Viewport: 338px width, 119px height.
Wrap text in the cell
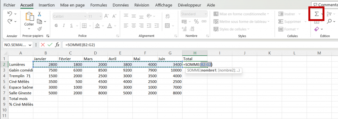tap(167, 16)
